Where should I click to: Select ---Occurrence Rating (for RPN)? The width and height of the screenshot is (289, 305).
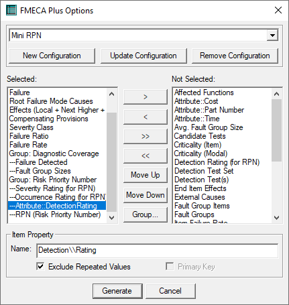click(57, 197)
